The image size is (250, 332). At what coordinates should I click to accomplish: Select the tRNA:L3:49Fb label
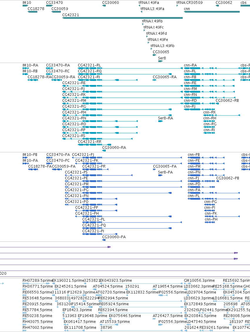(162, 46)
